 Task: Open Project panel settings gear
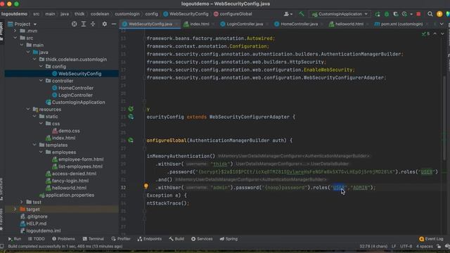(105, 24)
